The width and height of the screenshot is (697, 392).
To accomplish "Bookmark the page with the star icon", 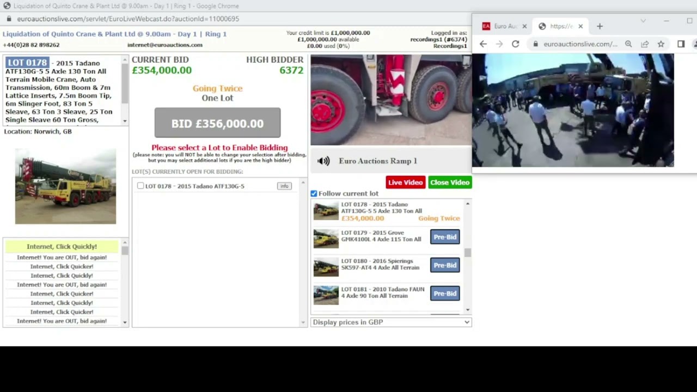I will click(661, 44).
